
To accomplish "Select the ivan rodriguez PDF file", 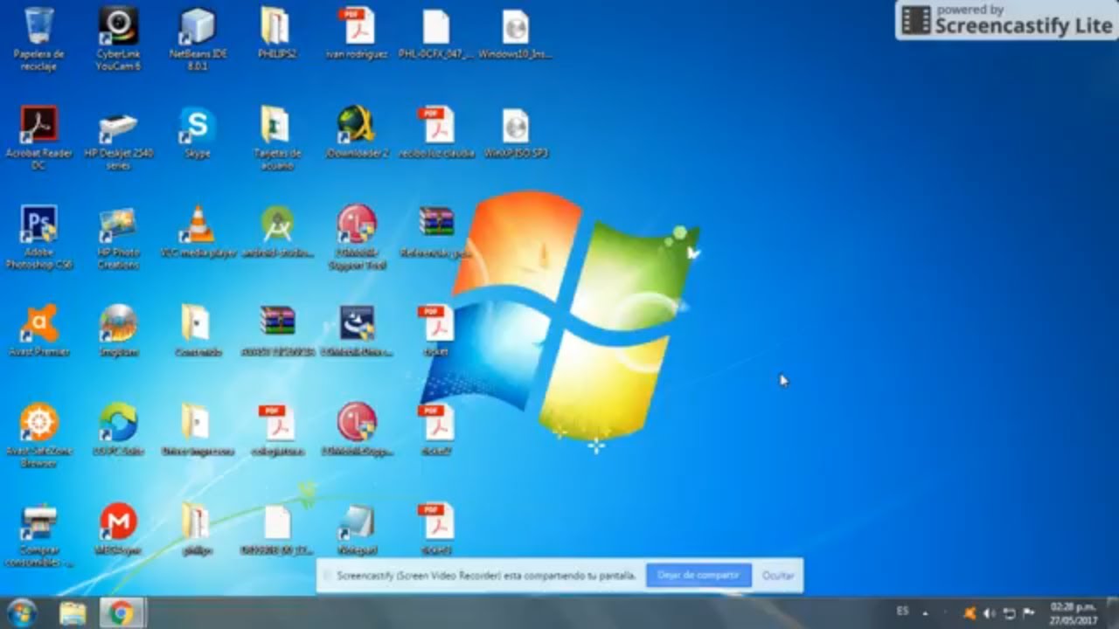I will 357,33.
